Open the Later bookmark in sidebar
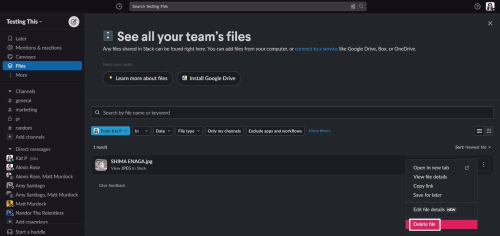This screenshot has height=236, width=500. click(21, 38)
